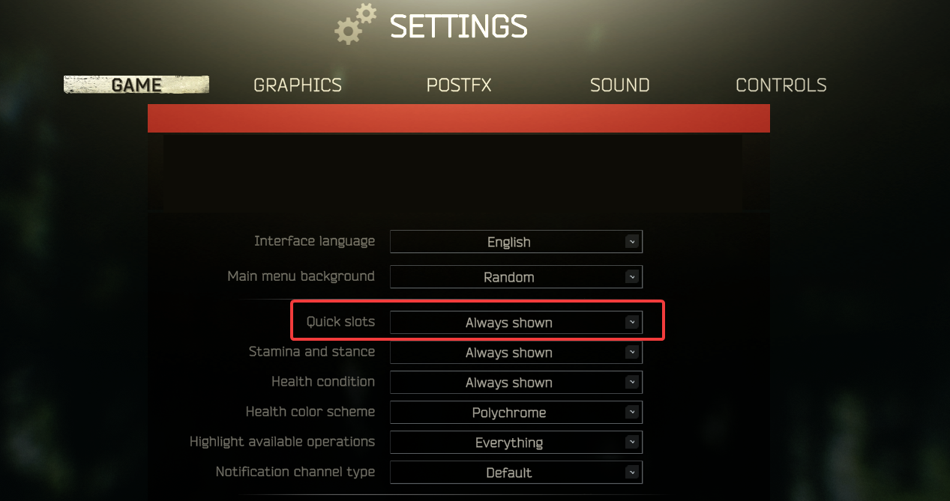The width and height of the screenshot is (950, 501).
Task: Switch to the PostFX tab
Action: coord(459,85)
